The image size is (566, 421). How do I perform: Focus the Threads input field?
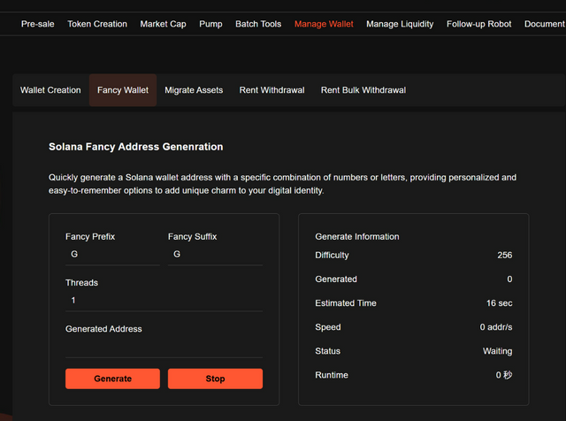(164, 300)
